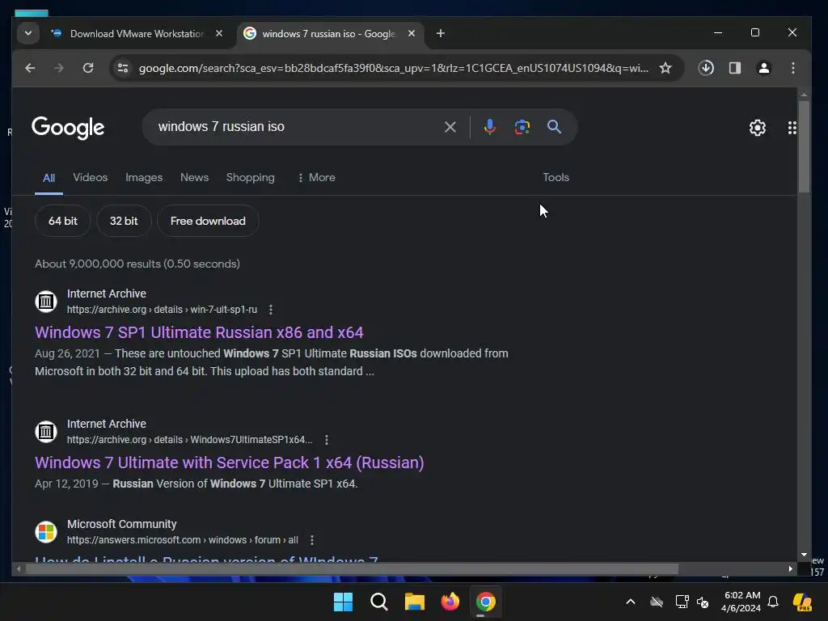Click Chrome icon in taskbar

(485, 602)
